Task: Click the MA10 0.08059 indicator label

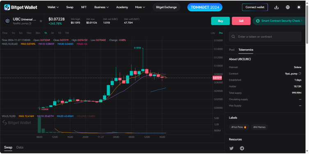Action: click(x=46, y=44)
